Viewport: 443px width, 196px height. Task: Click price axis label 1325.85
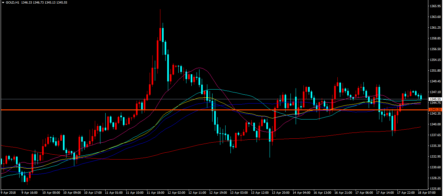point(436,189)
